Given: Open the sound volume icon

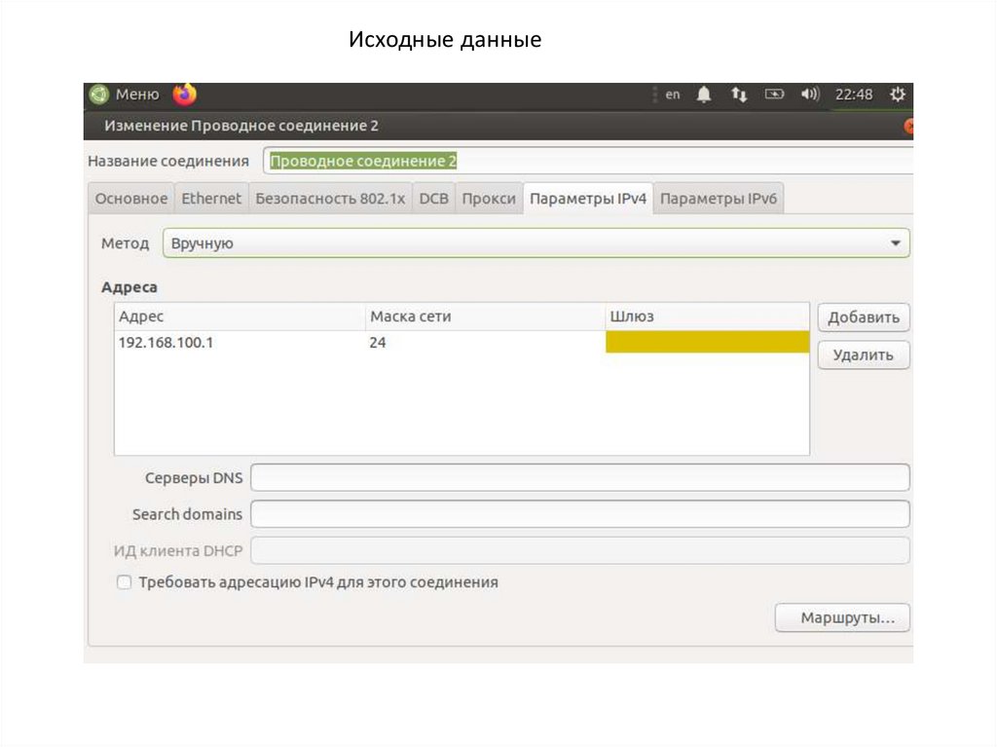Looking at the screenshot, I should point(809,94).
